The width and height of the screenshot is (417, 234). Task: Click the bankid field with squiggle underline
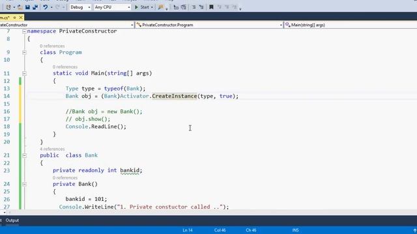tap(130, 170)
